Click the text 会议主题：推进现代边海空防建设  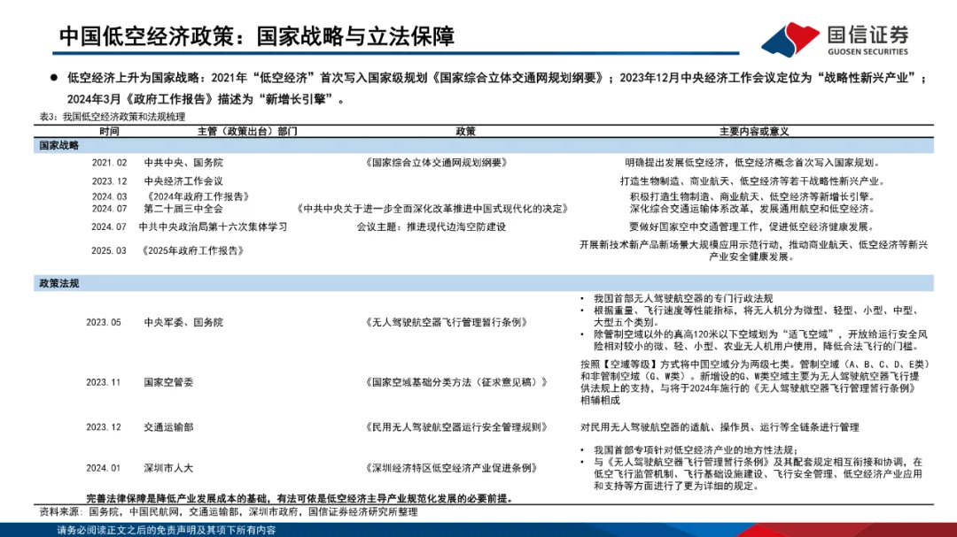[x=431, y=226]
